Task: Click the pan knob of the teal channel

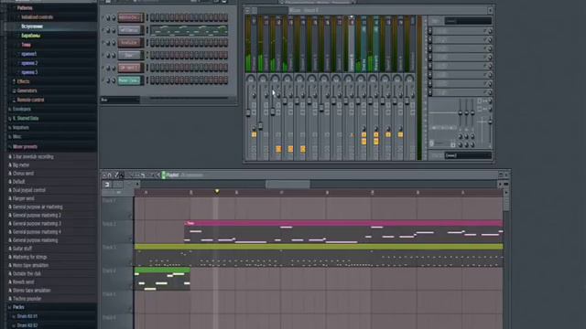Action: (108, 80)
